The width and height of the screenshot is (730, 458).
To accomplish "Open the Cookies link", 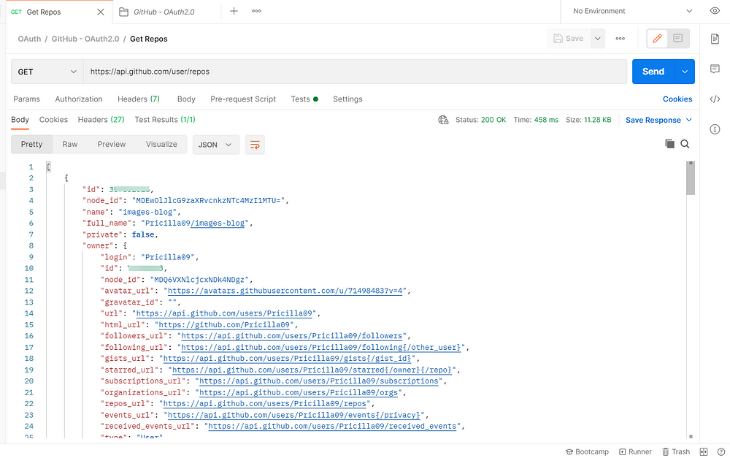I will pos(677,99).
